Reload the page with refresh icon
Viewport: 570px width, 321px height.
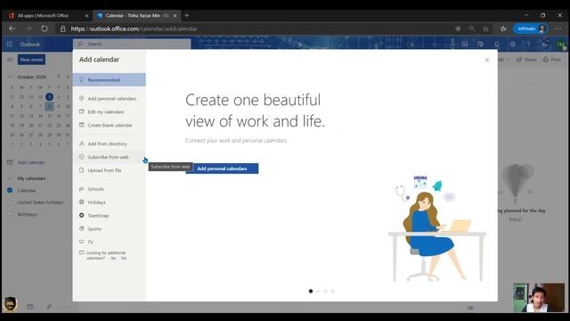(x=44, y=29)
